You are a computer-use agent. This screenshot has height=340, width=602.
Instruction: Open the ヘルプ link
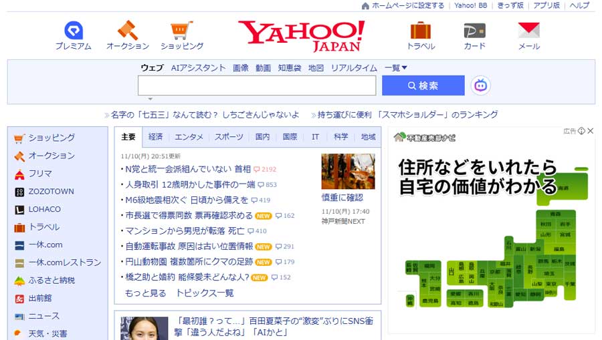click(579, 6)
